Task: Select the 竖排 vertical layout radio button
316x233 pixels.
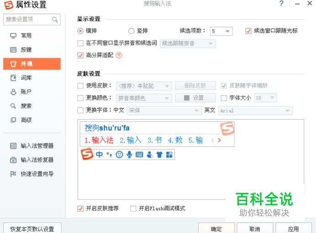Action: pyautogui.click(x=131, y=31)
